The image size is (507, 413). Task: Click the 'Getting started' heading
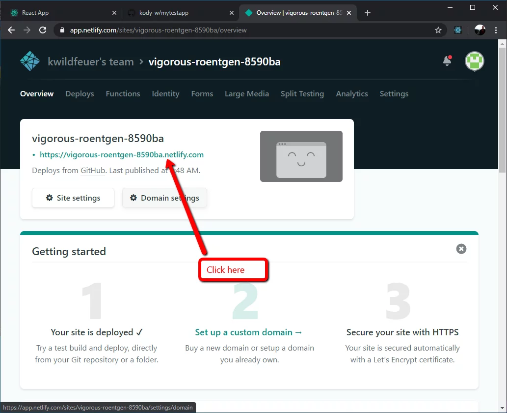pos(69,251)
